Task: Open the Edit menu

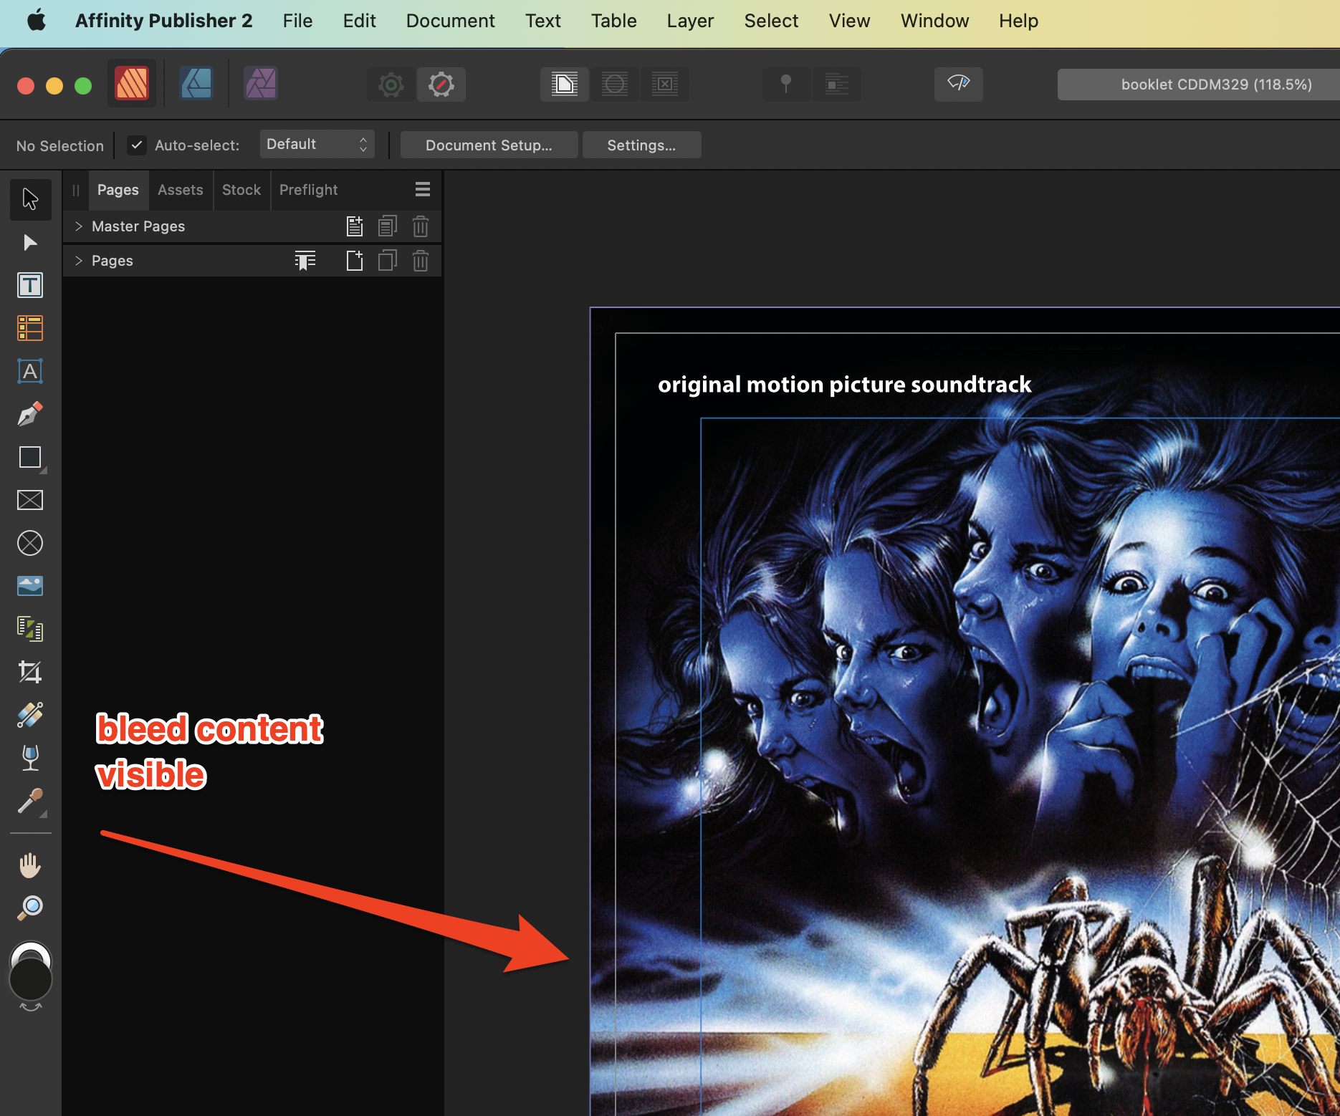Action: pyautogui.click(x=359, y=21)
